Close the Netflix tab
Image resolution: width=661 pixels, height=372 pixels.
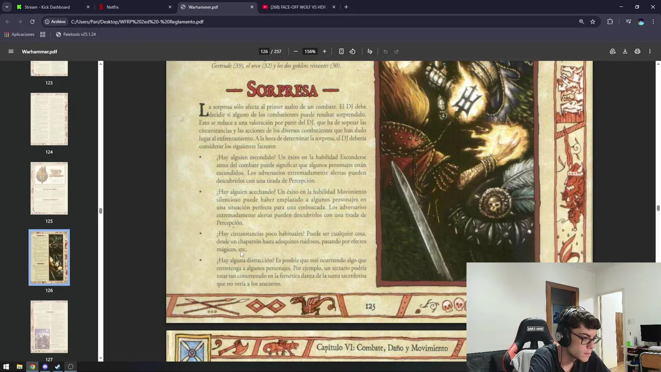tap(170, 7)
